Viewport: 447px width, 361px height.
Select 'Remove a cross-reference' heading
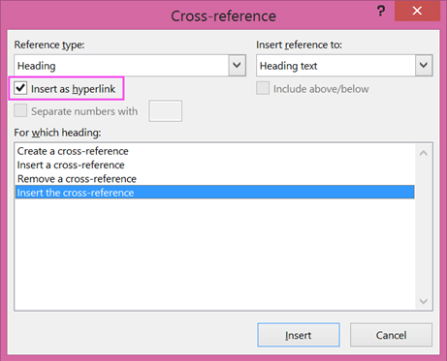215,179
